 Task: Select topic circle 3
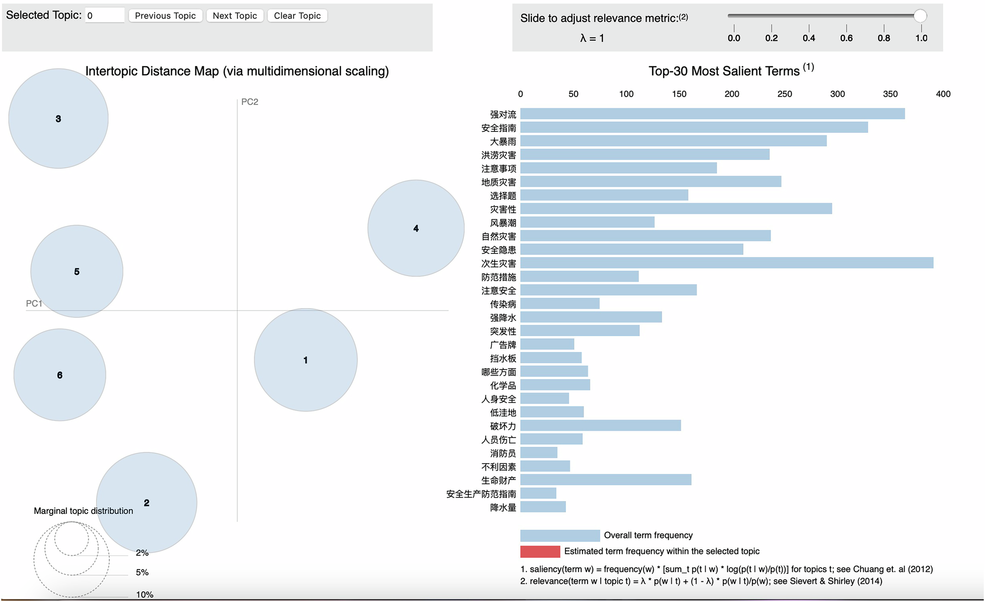(58, 119)
